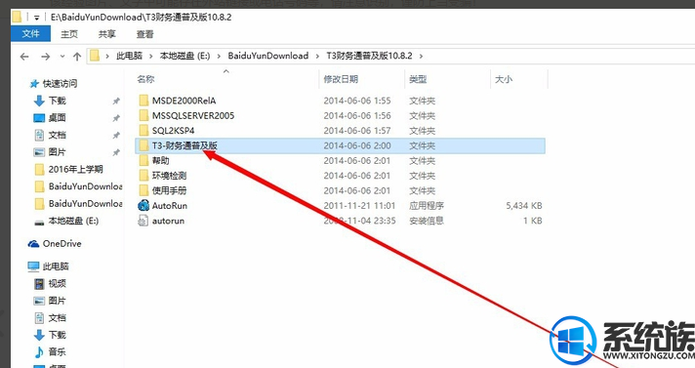Open pinned 文档 under 快速访问
Screen dimensions: 695x368
click(58, 136)
